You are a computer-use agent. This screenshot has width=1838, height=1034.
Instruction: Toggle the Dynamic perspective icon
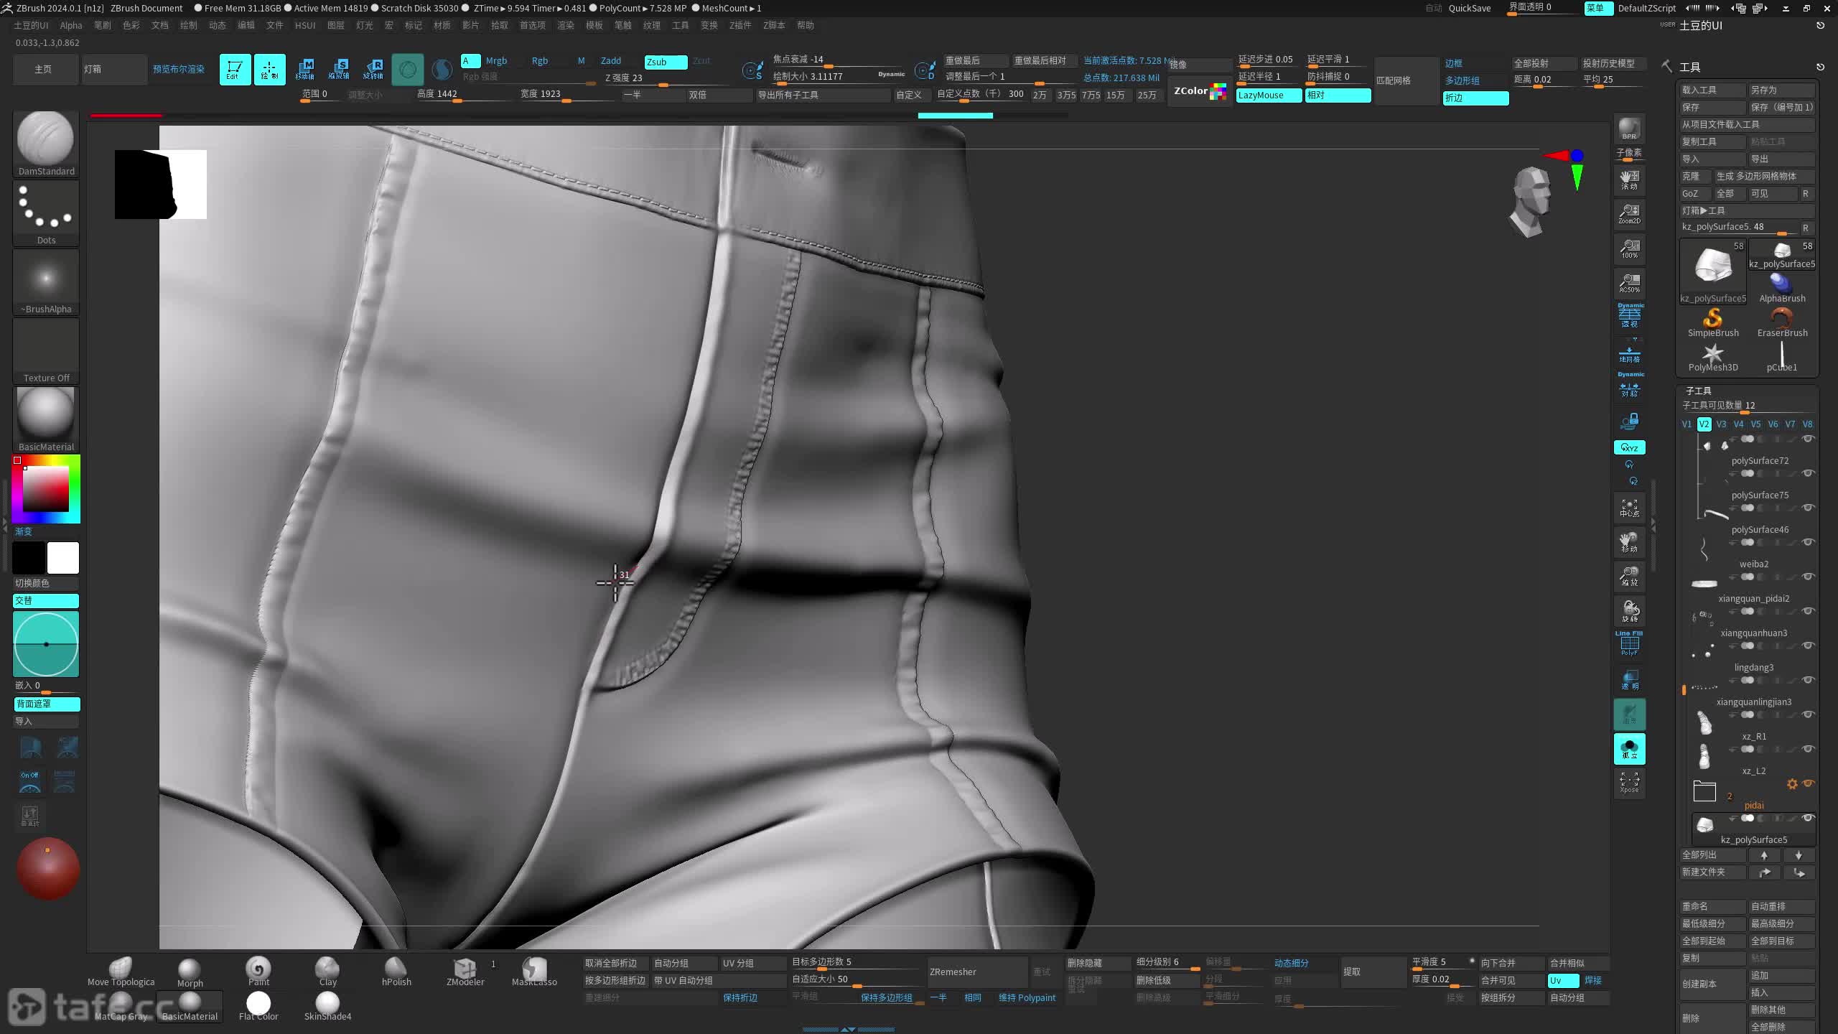[x=1629, y=316]
